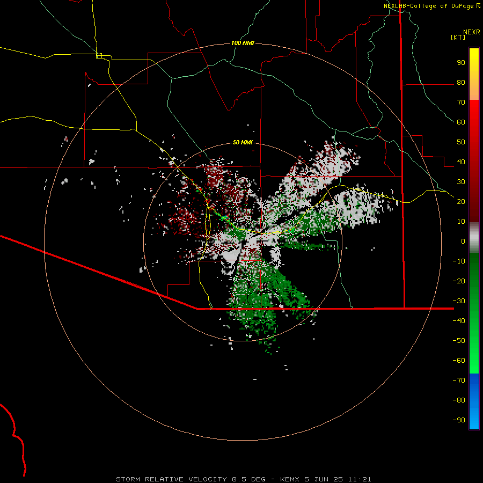Select the 100 NMI range ring label
Viewport: 483px width, 483px height.
243,43
